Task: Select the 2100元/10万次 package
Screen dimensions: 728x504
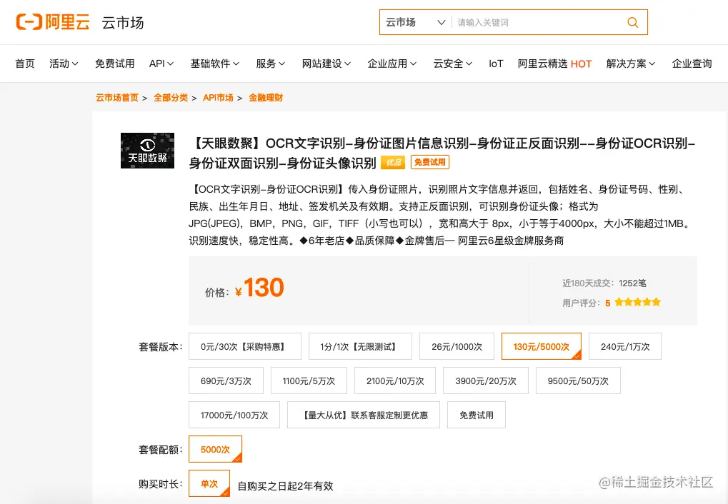Action: 395,380
